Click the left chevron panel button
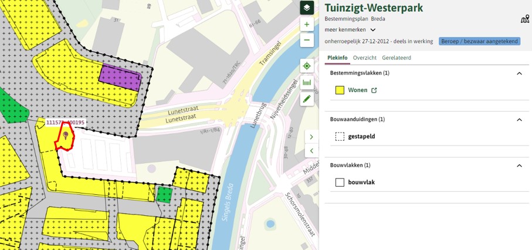The image size is (532, 250). [311, 150]
